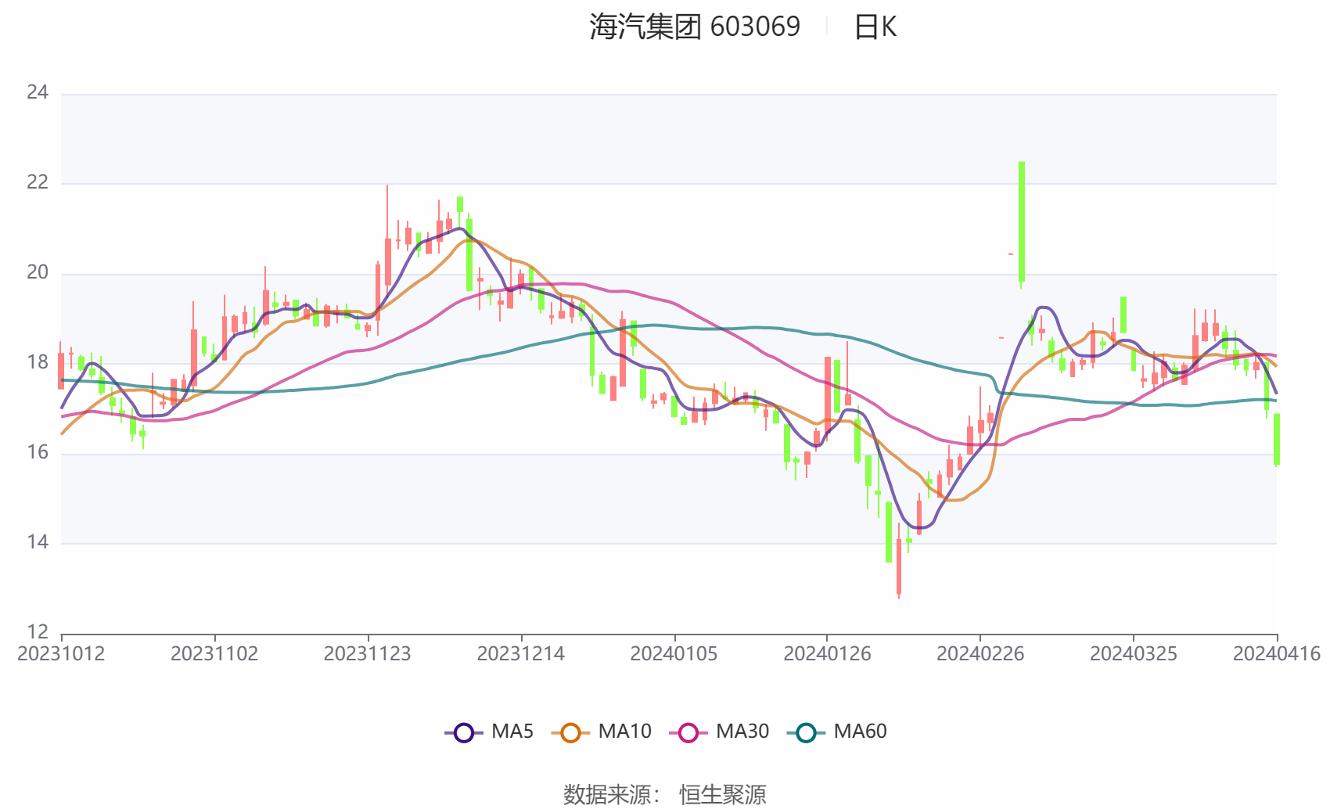Toggle the MA30 legend series
The image size is (1330, 809).
(719, 732)
